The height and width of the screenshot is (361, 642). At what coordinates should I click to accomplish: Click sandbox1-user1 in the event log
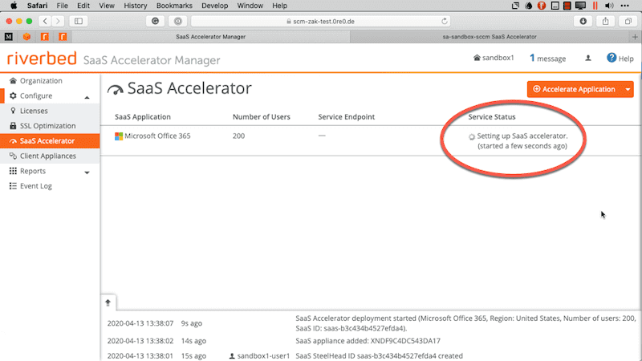pos(259,355)
